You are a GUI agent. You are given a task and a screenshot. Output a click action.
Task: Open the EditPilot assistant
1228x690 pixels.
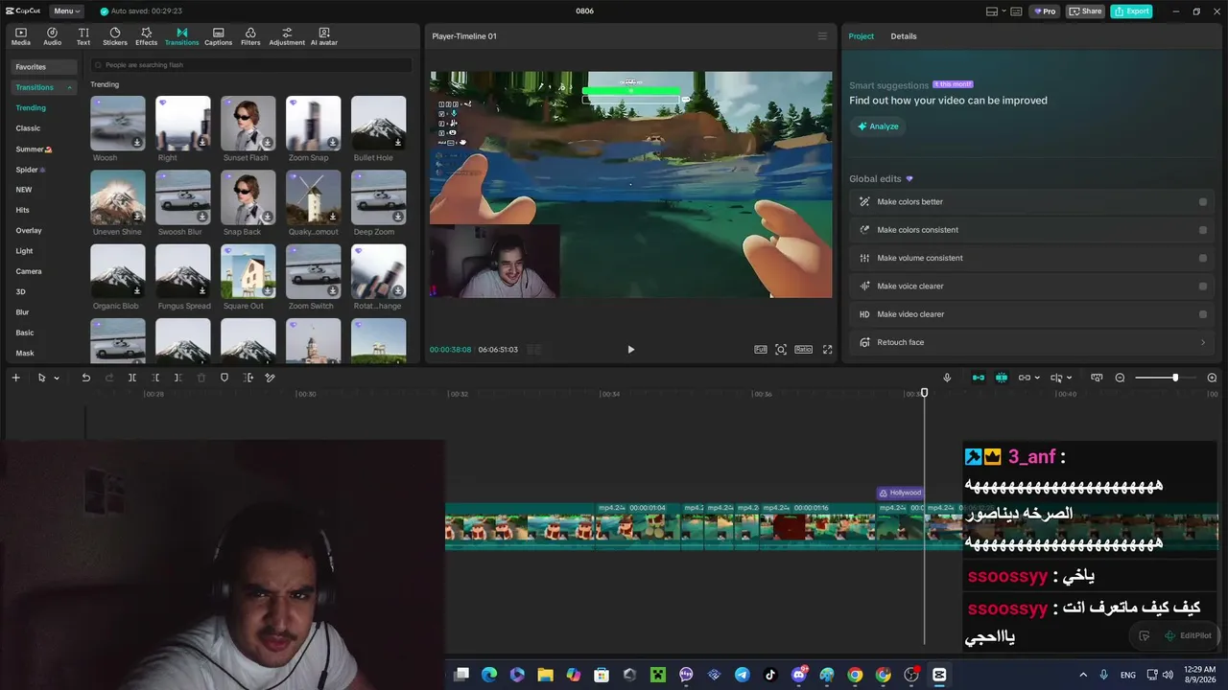coord(1188,635)
